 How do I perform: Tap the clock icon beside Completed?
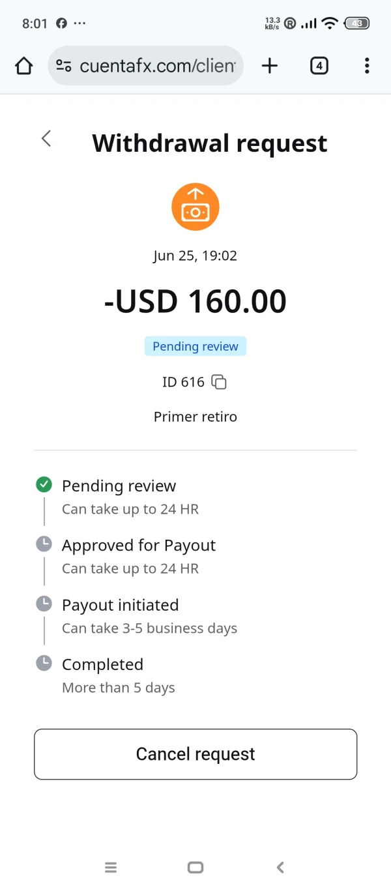44,663
